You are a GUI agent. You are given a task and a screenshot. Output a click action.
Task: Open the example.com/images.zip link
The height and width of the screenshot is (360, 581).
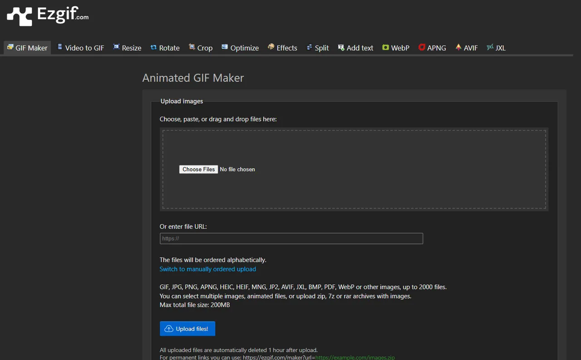(x=355, y=358)
